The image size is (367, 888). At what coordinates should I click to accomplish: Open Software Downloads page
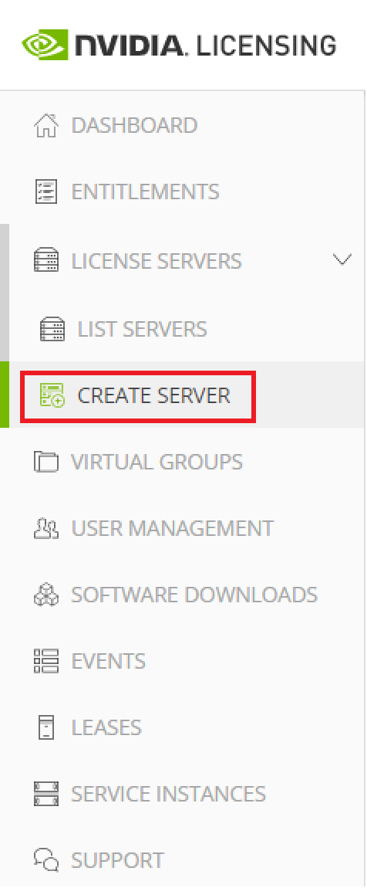[194, 595]
